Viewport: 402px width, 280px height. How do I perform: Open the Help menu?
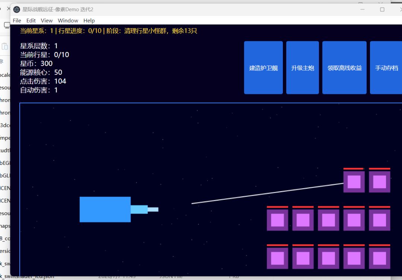[x=89, y=20]
